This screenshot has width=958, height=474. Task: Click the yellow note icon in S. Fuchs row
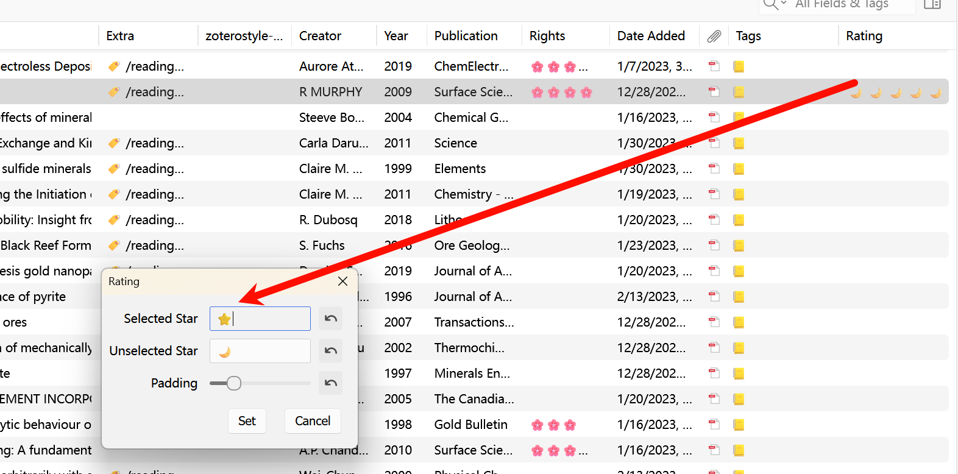coord(739,246)
